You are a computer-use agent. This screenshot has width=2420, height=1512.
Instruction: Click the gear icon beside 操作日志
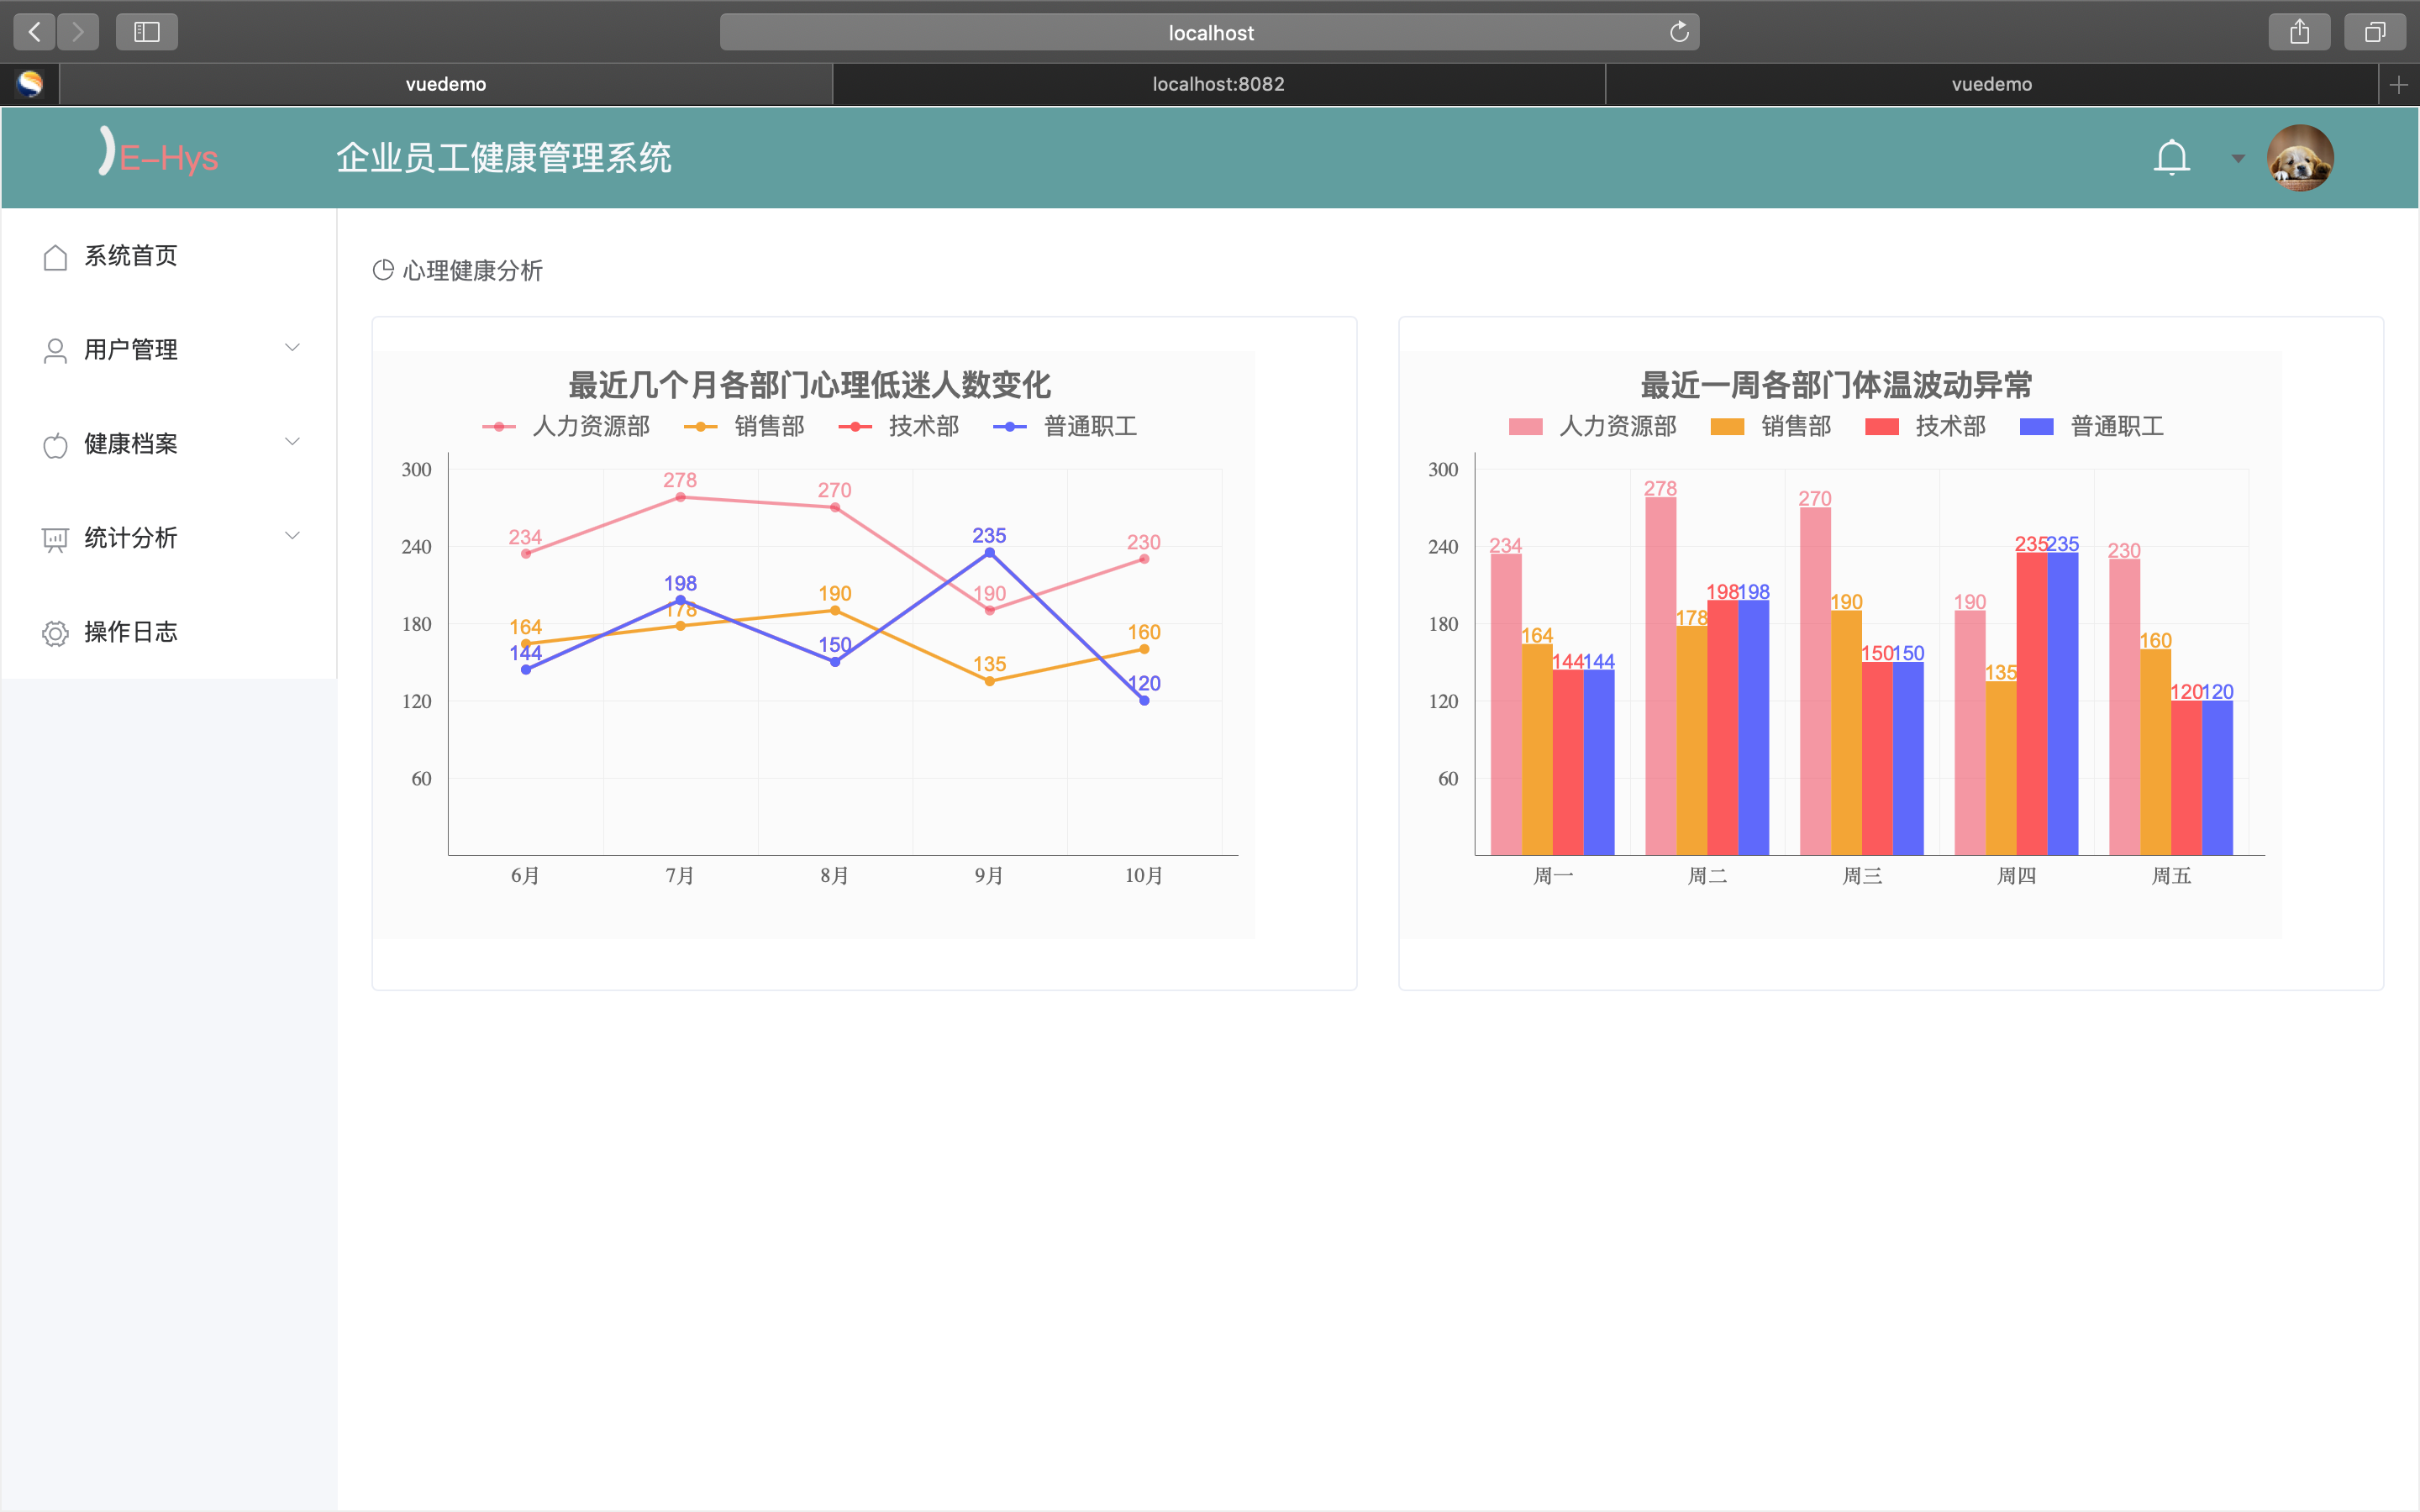[55, 633]
